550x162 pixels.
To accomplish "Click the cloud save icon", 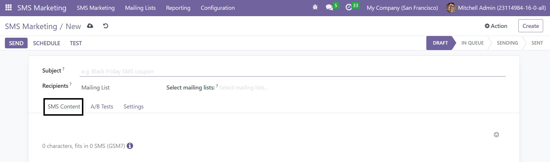I will [90, 26].
